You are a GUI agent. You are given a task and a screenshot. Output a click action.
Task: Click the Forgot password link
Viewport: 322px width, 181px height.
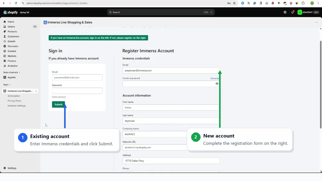click(59, 97)
